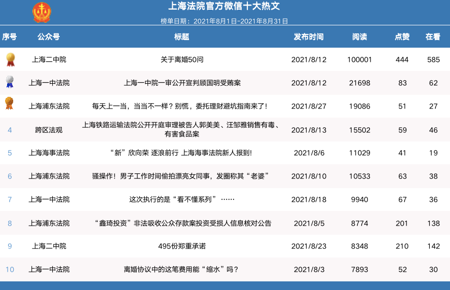Open article 关于离婚50问

pyautogui.click(x=182, y=59)
